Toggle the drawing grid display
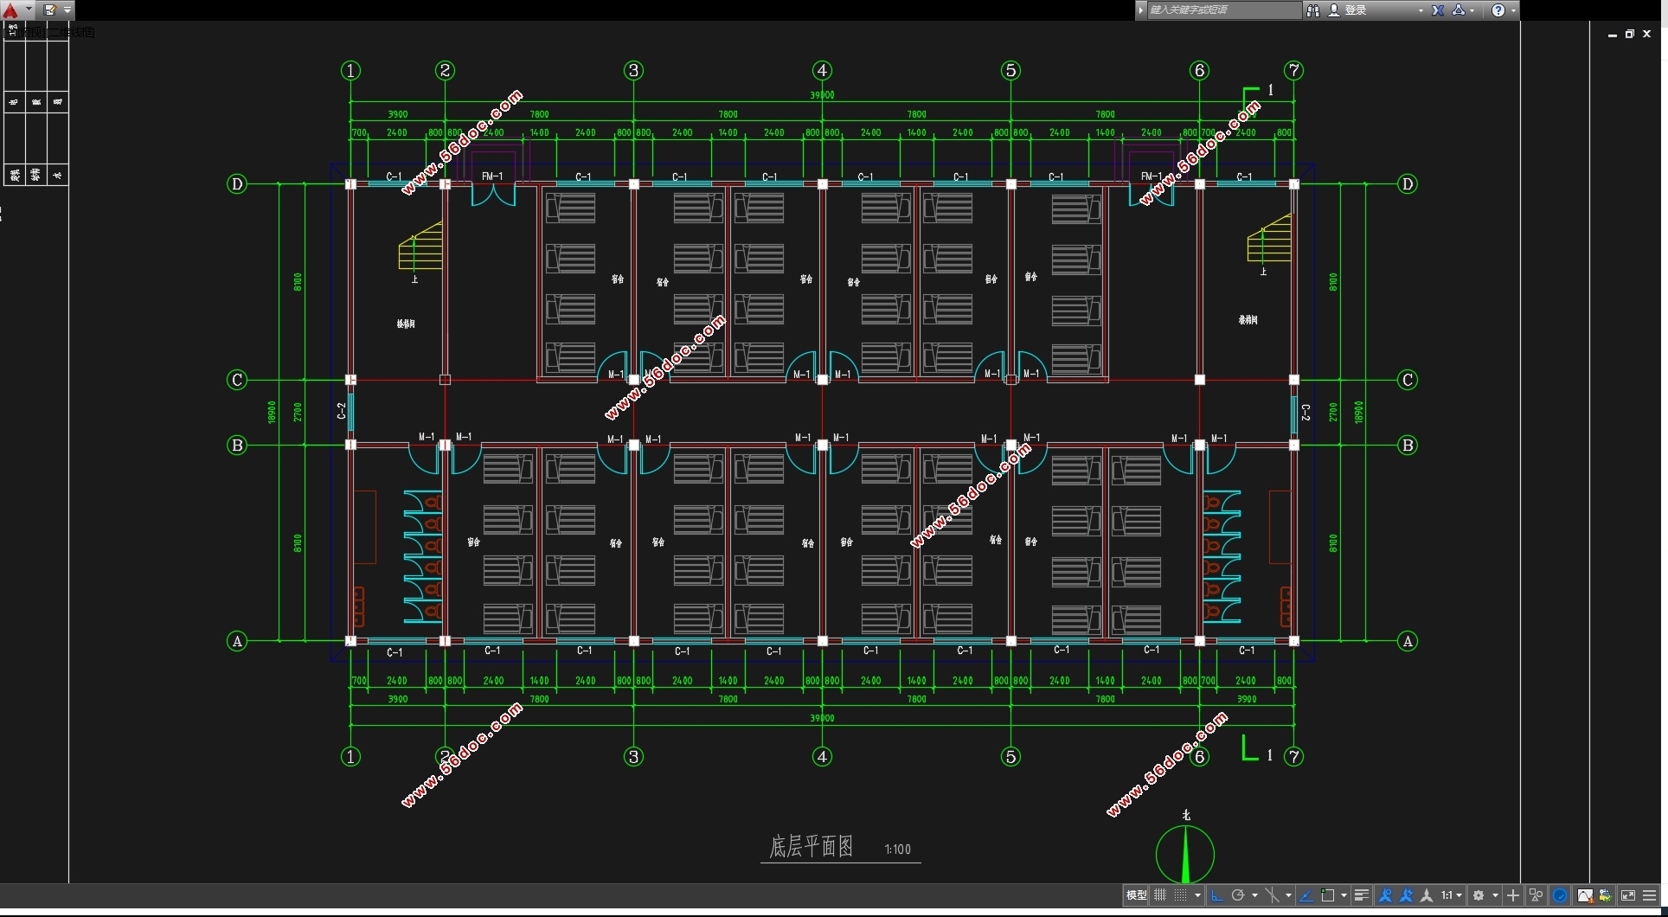This screenshot has width=1668, height=917. 1160,895
